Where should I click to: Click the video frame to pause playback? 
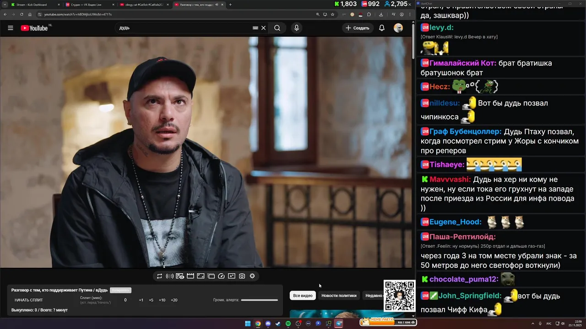click(x=206, y=152)
